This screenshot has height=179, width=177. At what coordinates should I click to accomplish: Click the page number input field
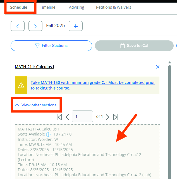coord(82,116)
